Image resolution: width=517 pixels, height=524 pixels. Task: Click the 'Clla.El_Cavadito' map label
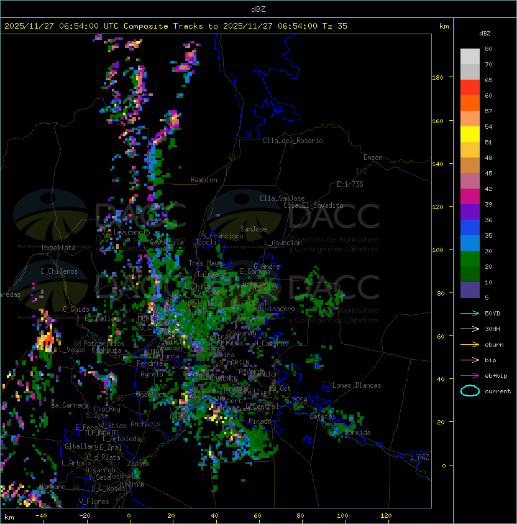click(x=313, y=205)
